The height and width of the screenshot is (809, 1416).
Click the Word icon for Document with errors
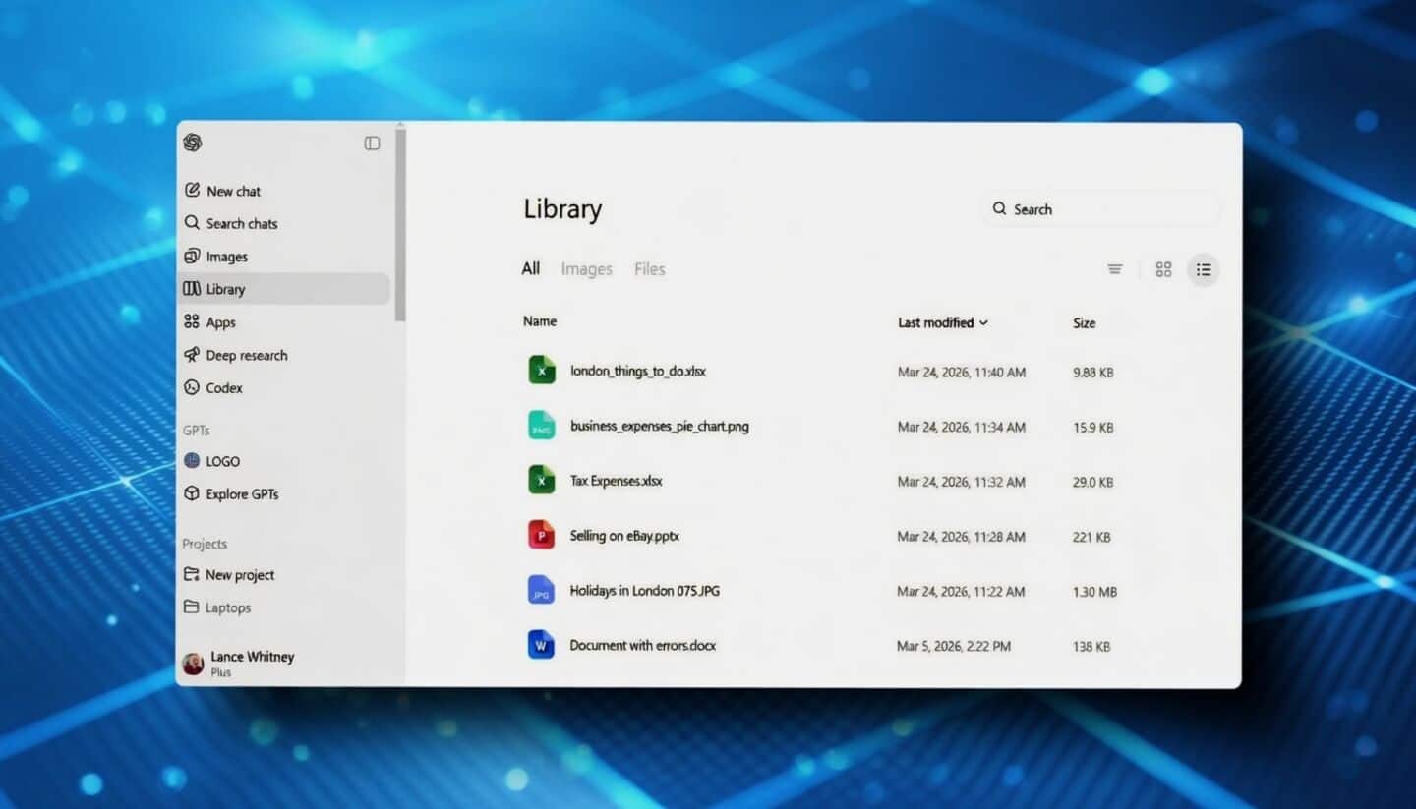pyautogui.click(x=542, y=645)
